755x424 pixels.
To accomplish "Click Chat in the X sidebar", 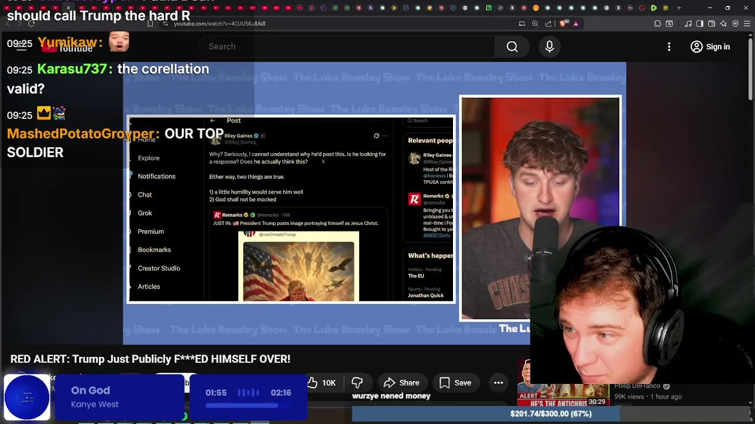I will click(x=145, y=194).
